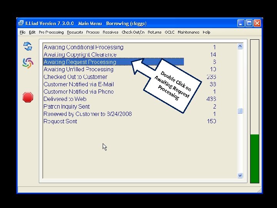Click the multicolored swirl logo icon
Viewport: 277px width, 208px height.
click(28, 63)
